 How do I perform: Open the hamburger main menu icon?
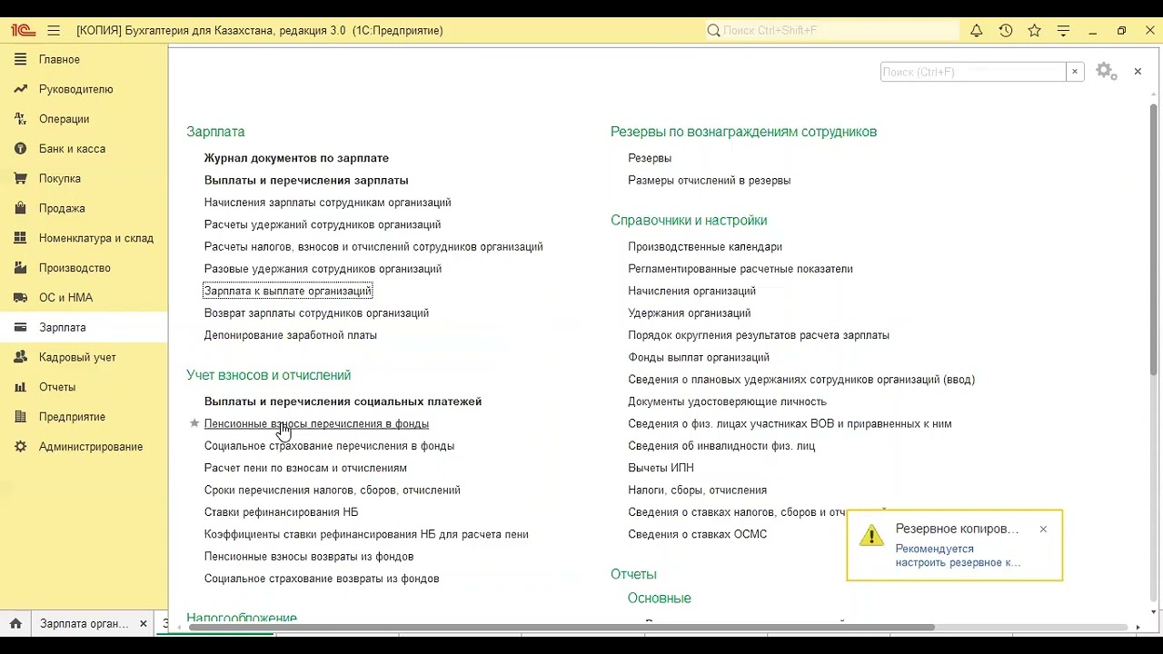[x=54, y=30]
